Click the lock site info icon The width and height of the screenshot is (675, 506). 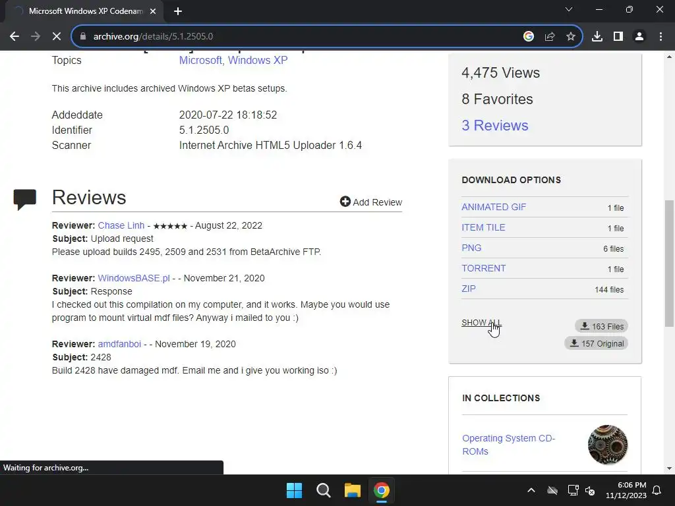coord(83,37)
